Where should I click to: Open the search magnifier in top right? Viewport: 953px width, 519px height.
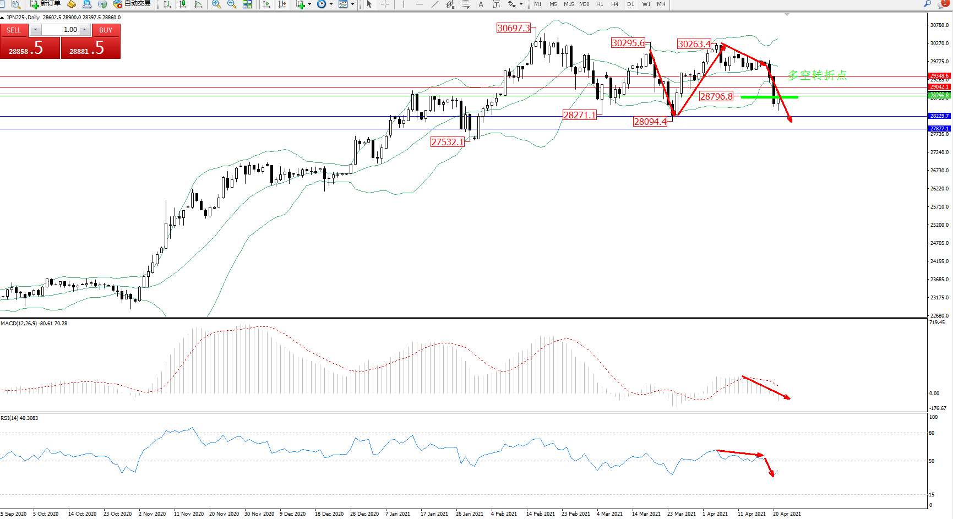[x=928, y=4]
